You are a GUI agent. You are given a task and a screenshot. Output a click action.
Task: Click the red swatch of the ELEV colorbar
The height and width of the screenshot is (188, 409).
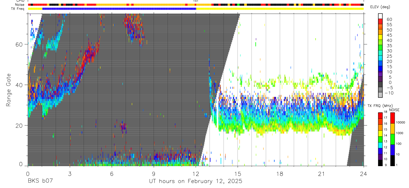tap(380, 22)
